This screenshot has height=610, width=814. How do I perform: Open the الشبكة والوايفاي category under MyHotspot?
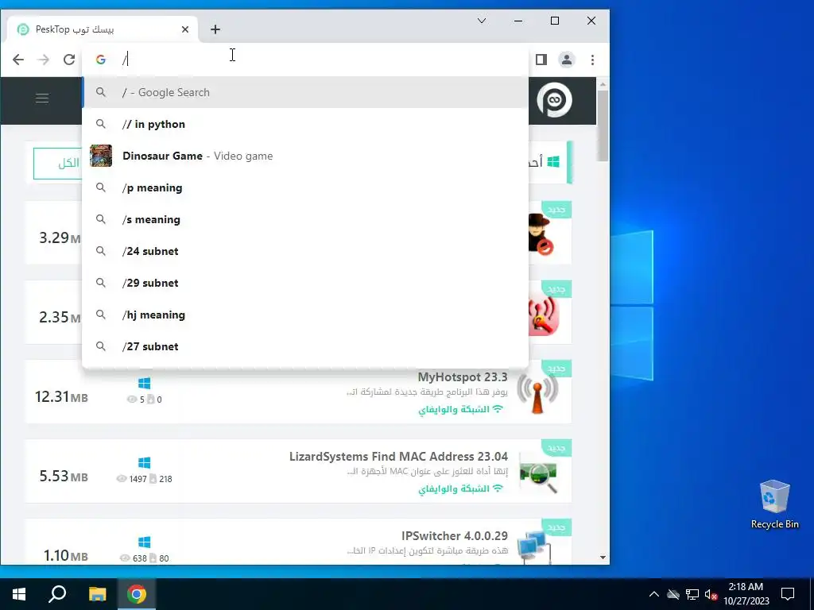(460, 409)
